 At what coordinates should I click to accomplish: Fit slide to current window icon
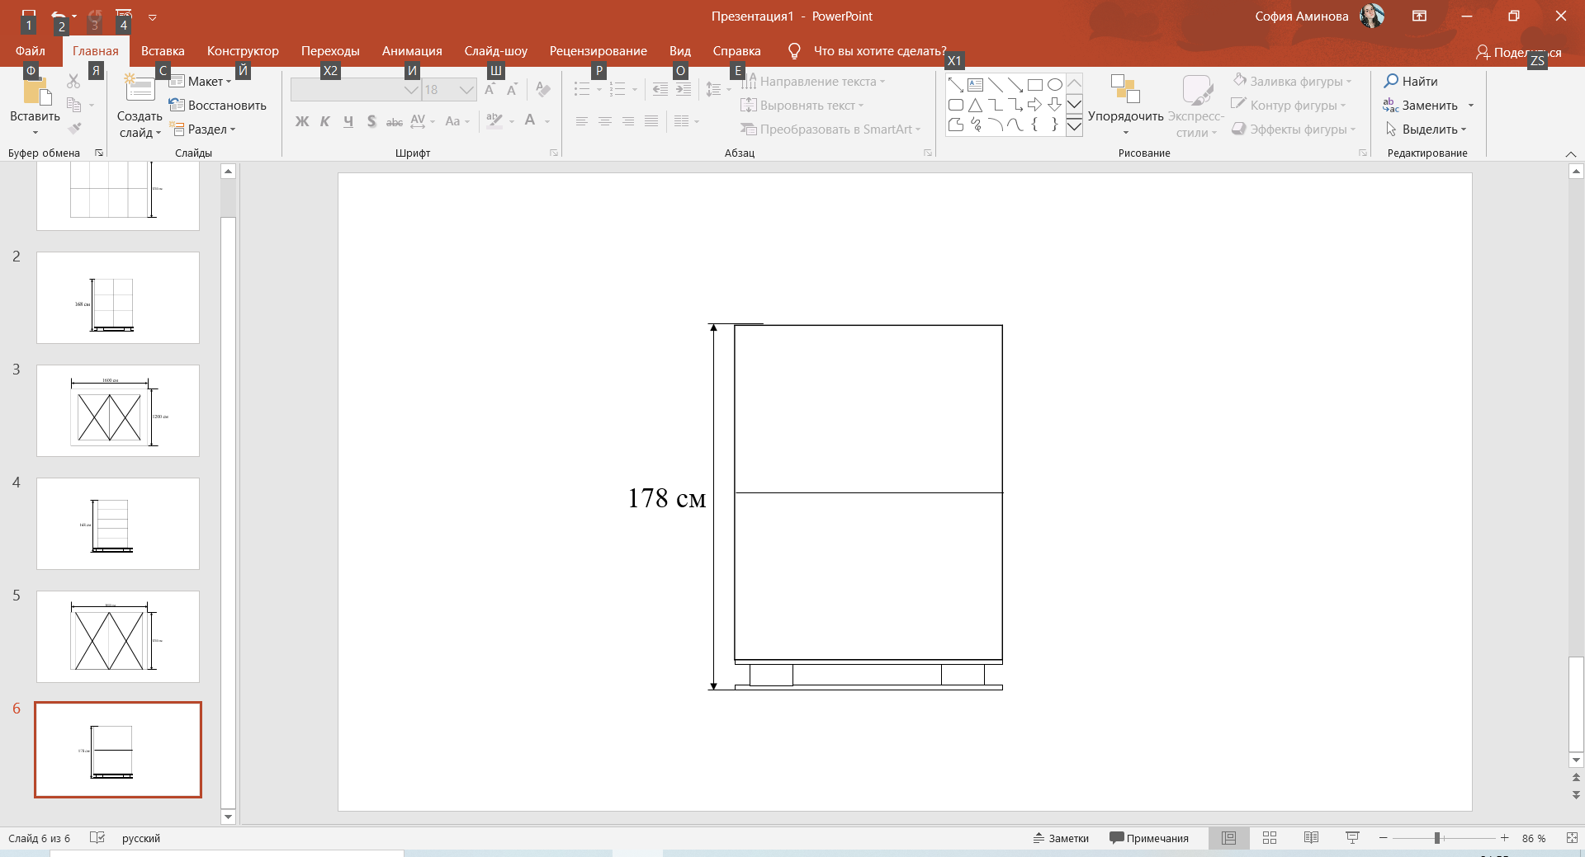click(x=1572, y=838)
